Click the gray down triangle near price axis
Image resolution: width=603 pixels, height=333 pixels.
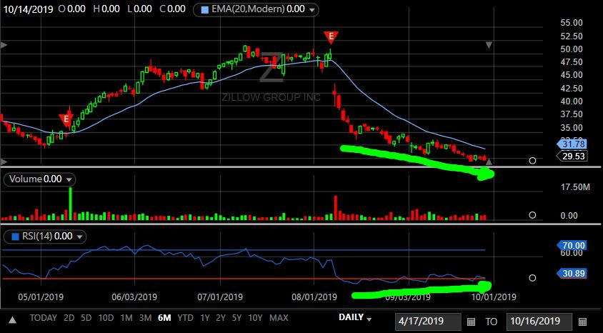[x=489, y=45]
